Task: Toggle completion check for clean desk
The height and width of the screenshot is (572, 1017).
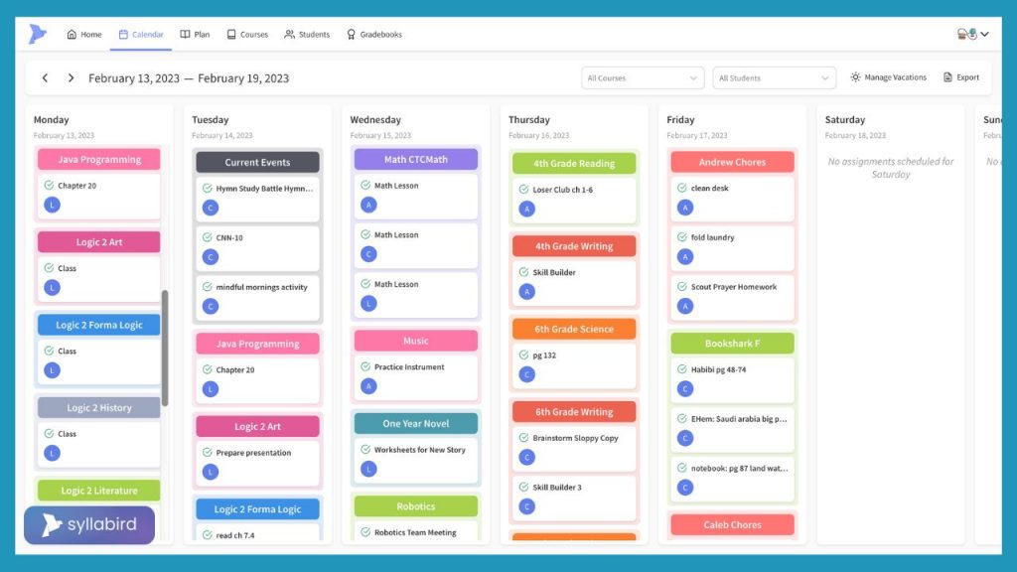Action: (x=681, y=188)
